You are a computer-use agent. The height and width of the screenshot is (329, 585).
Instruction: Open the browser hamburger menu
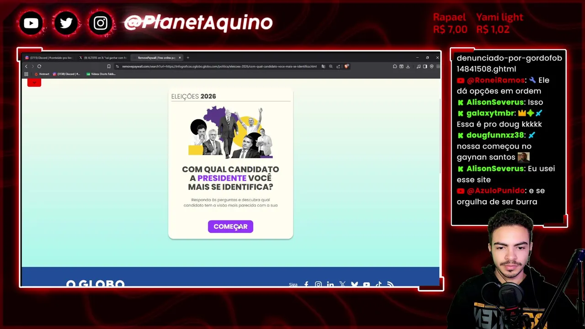click(438, 66)
